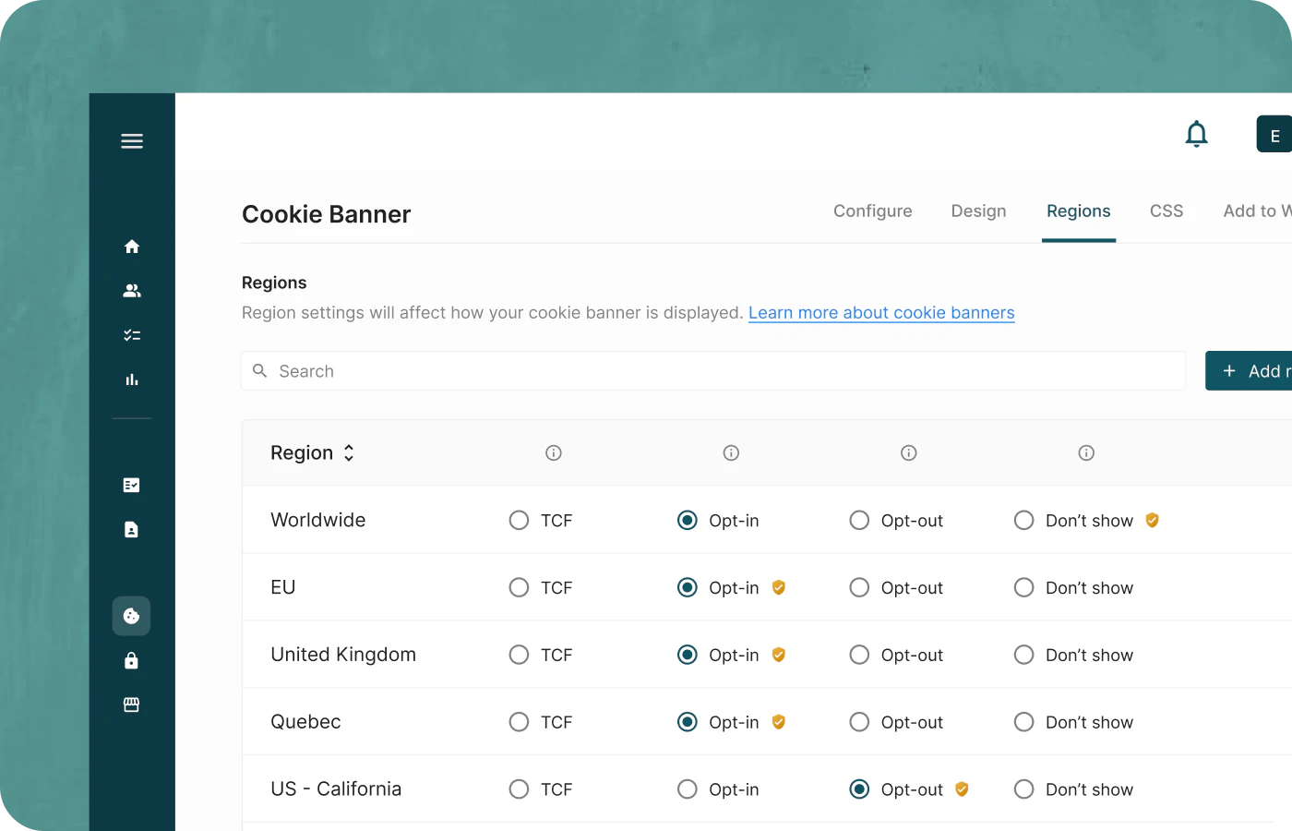The width and height of the screenshot is (1292, 831).
Task: Click the Add region button
Action: pos(1250,371)
